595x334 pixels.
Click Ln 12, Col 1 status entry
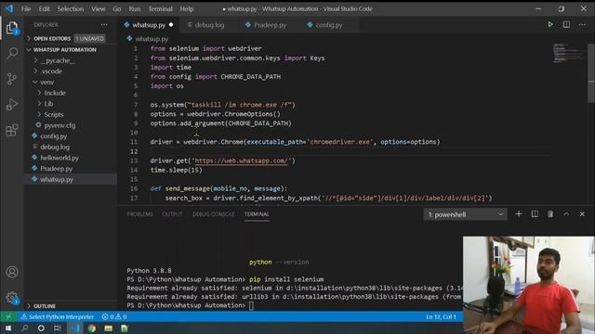point(441,316)
